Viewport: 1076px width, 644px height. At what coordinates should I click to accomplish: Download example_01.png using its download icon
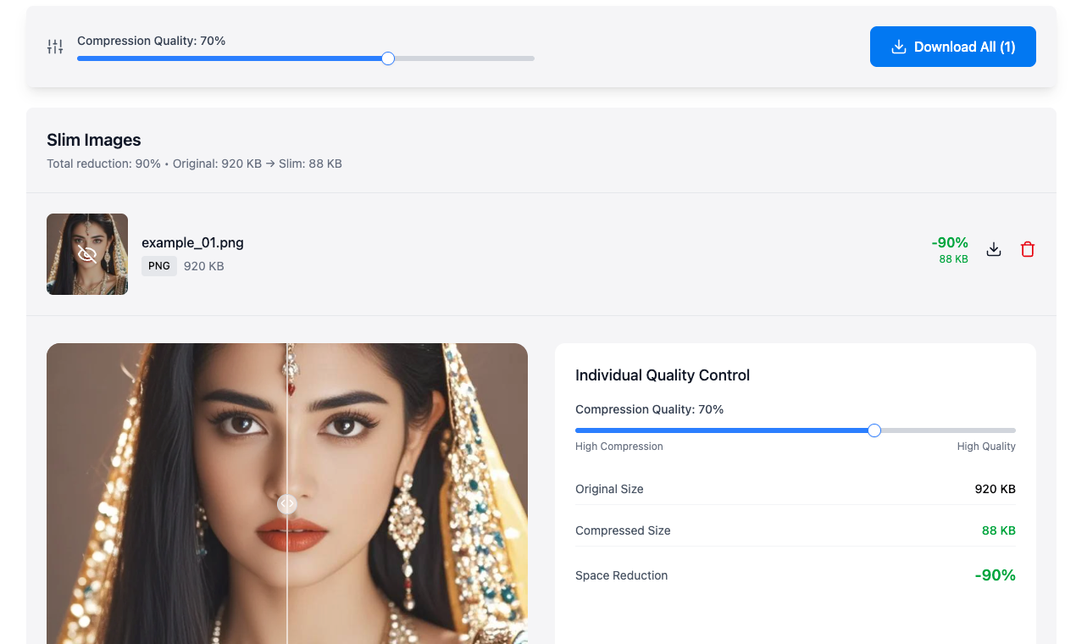(x=994, y=249)
